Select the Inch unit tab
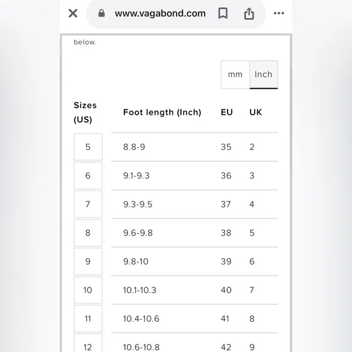The height and width of the screenshot is (352, 352). [263, 75]
